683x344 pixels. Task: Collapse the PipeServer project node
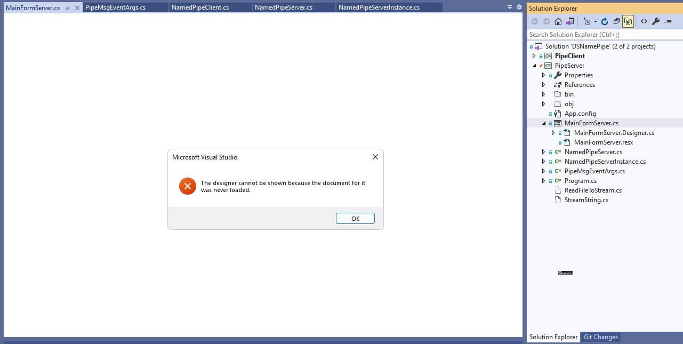pos(534,65)
